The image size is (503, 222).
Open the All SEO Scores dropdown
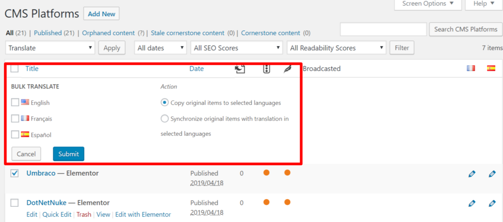point(236,48)
